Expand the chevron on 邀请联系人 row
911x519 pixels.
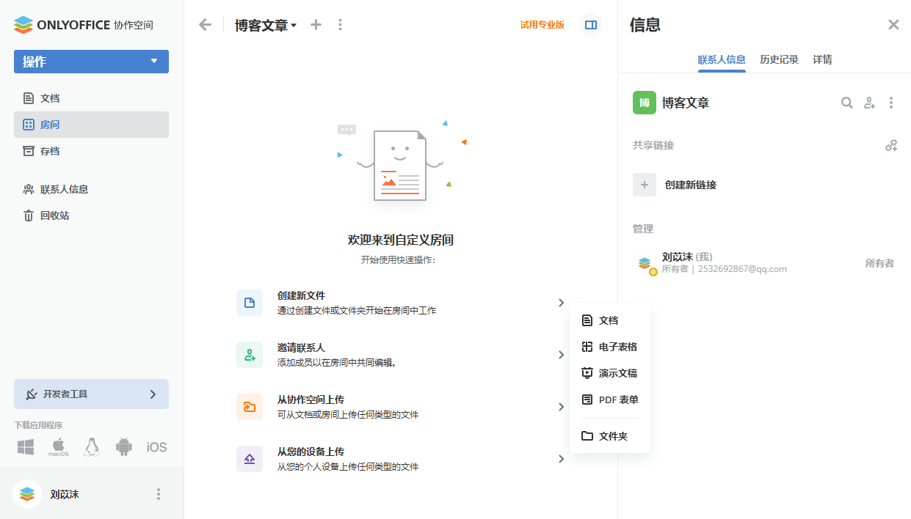point(561,355)
